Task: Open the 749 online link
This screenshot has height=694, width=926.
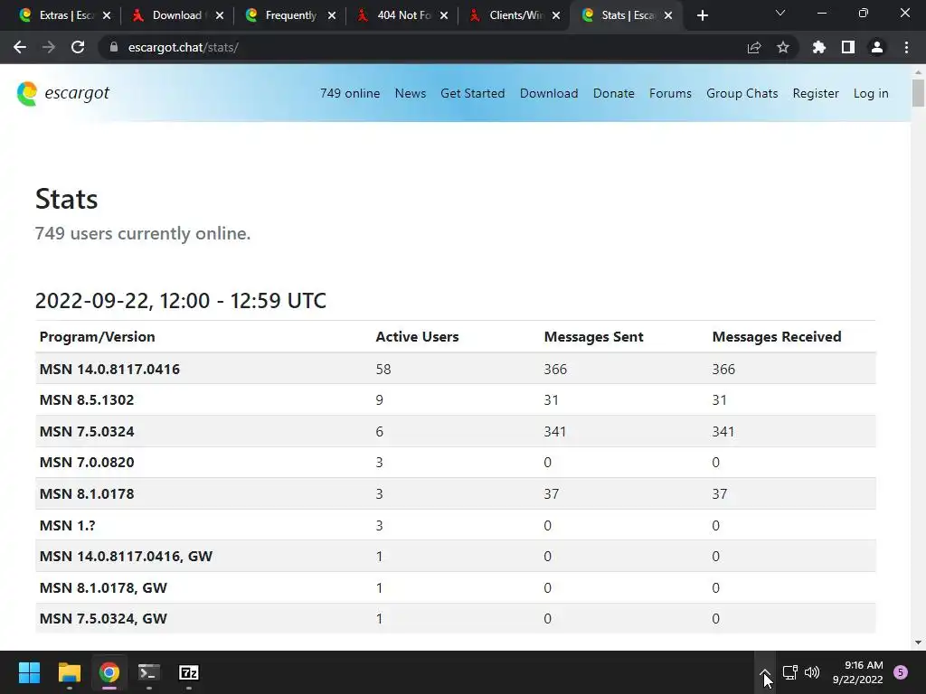Action: tap(350, 93)
